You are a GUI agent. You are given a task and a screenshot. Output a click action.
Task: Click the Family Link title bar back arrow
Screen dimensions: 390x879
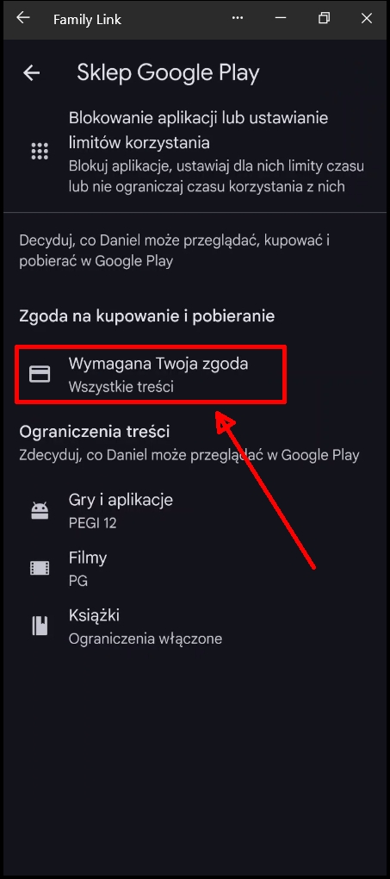(x=22, y=18)
